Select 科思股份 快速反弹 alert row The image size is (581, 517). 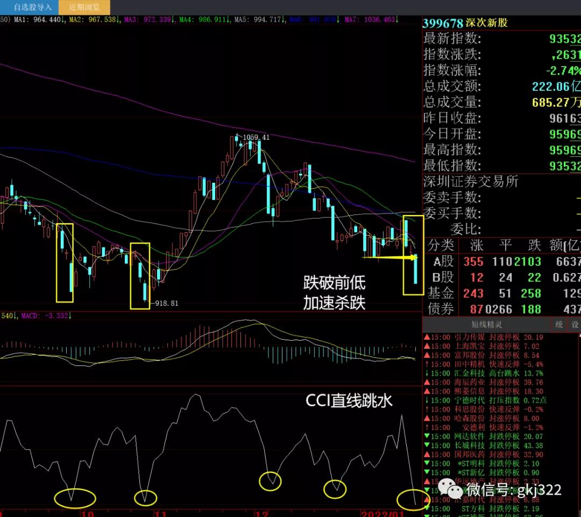coord(483,410)
